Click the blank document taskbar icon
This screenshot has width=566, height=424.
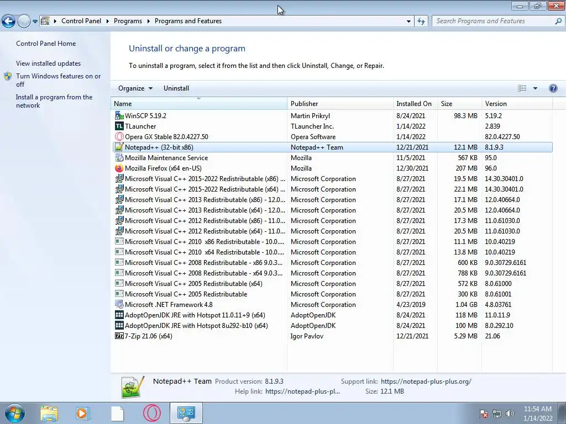point(117,414)
